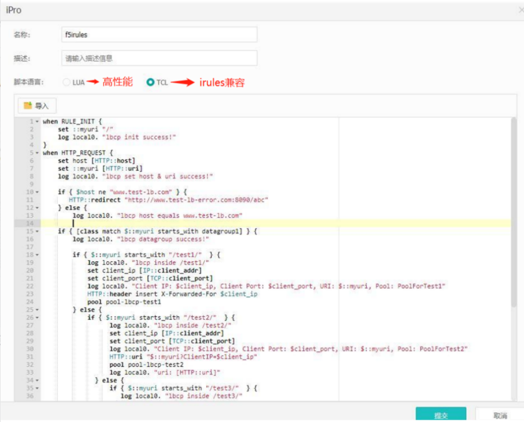Viewport: 524px width, 422px height.
Task: Collapse the fold arrow at line 1
Action: point(37,122)
